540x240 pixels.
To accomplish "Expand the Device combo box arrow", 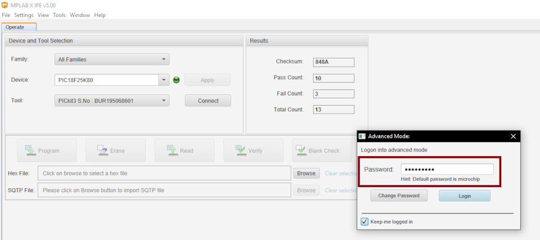I will (164, 80).
